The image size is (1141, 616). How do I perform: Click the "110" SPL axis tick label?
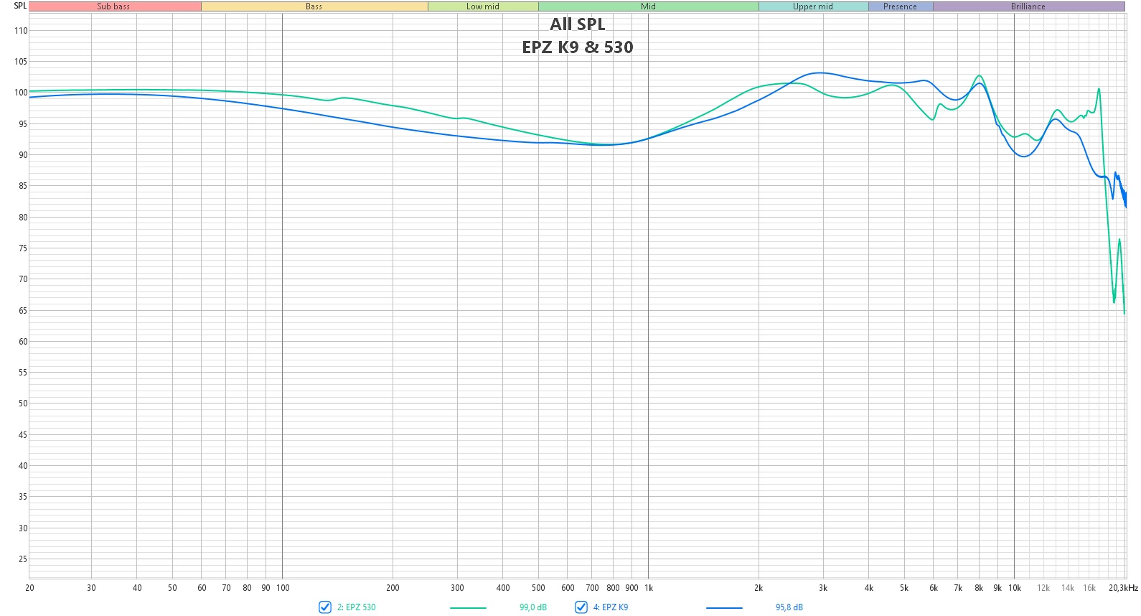[x=21, y=31]
